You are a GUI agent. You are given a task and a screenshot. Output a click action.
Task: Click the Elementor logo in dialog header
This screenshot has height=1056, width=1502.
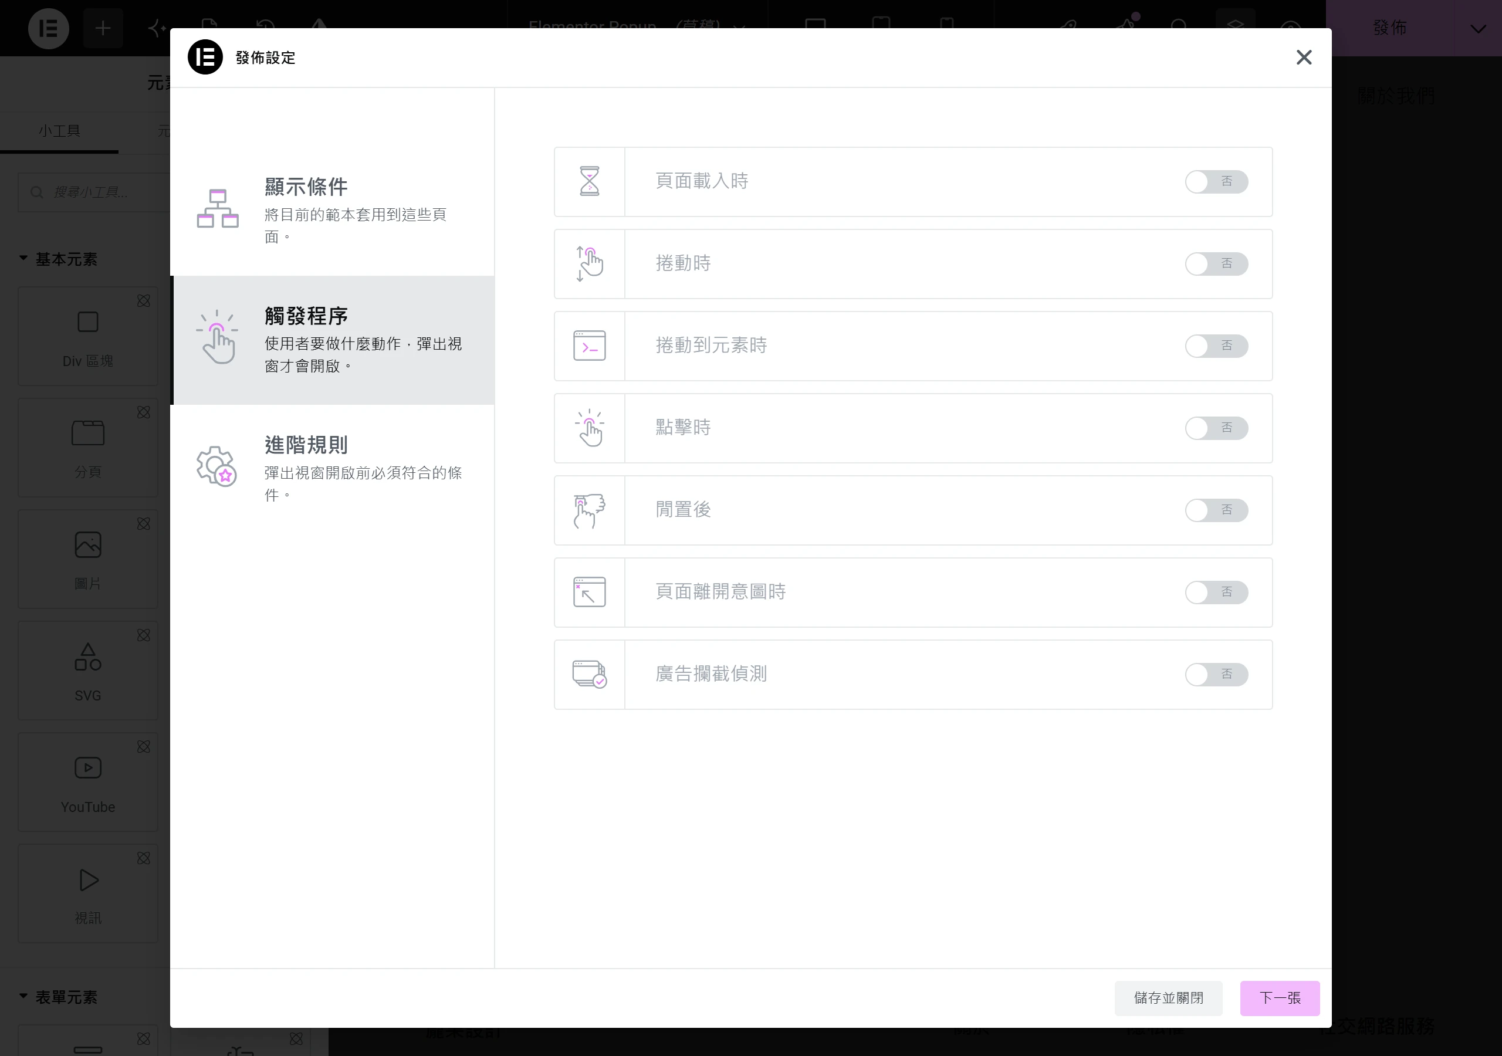(205, 57)
